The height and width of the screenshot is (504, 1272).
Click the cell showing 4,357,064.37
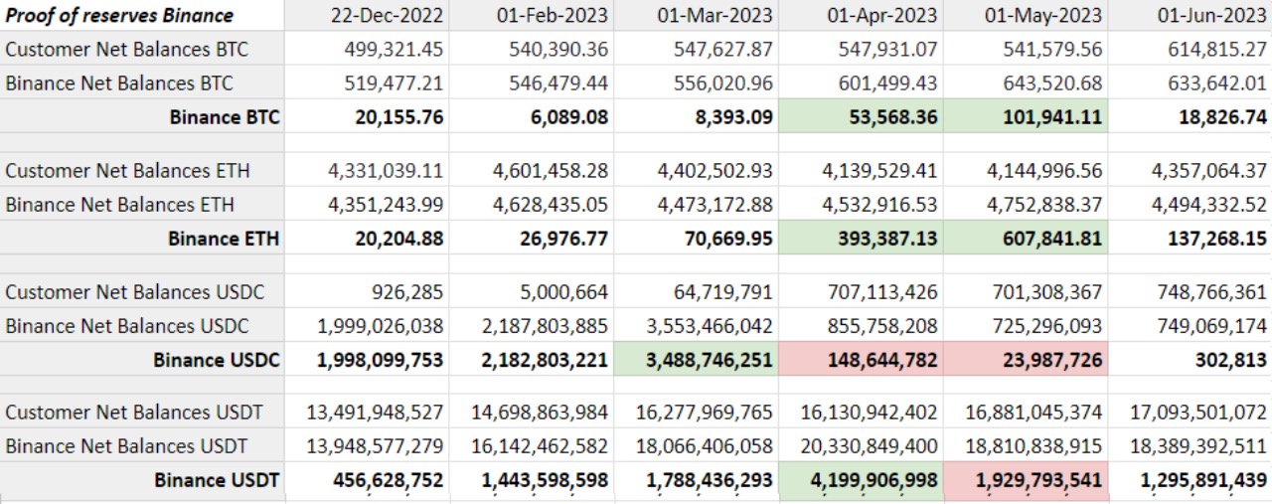click(1191, 171)
